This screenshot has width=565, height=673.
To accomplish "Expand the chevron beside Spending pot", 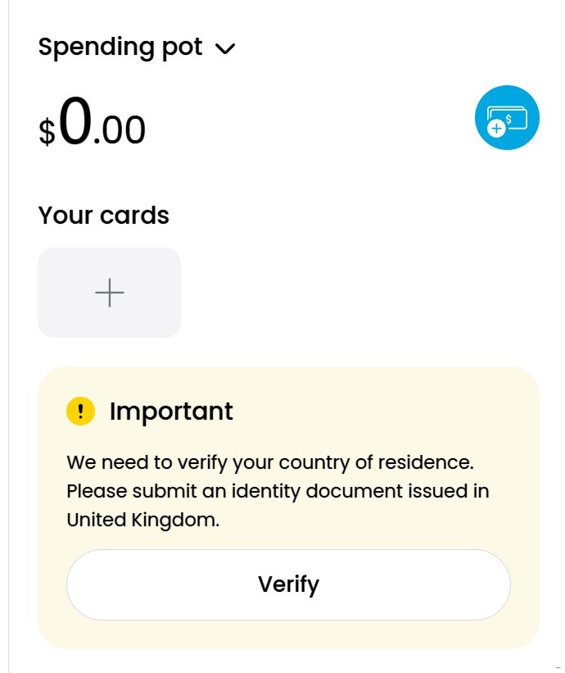I will (224, 49).
